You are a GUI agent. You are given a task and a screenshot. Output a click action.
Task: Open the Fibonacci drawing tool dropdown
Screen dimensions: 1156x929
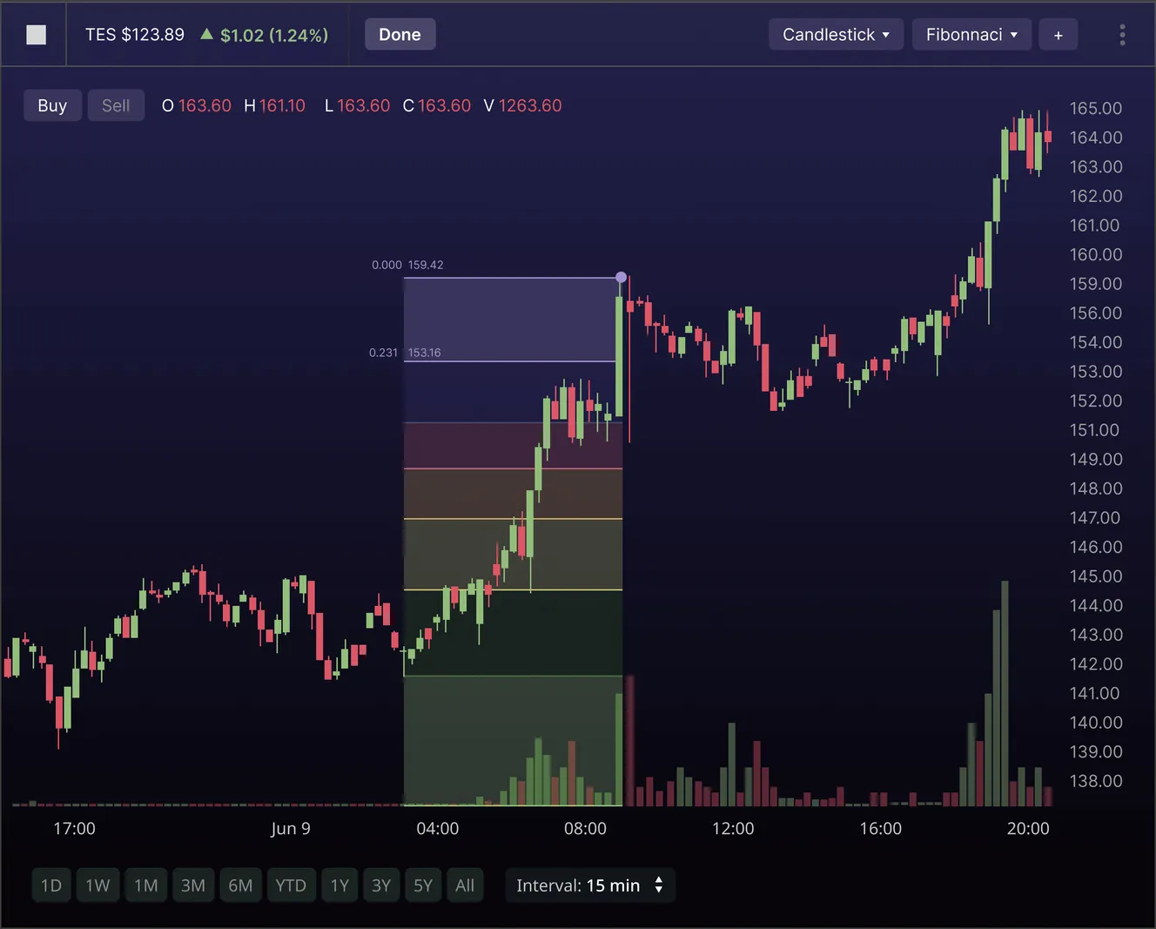971,35
